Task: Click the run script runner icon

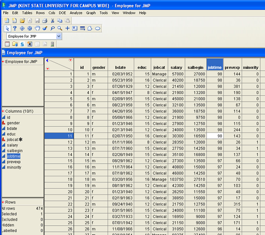Action: [30, 44]
